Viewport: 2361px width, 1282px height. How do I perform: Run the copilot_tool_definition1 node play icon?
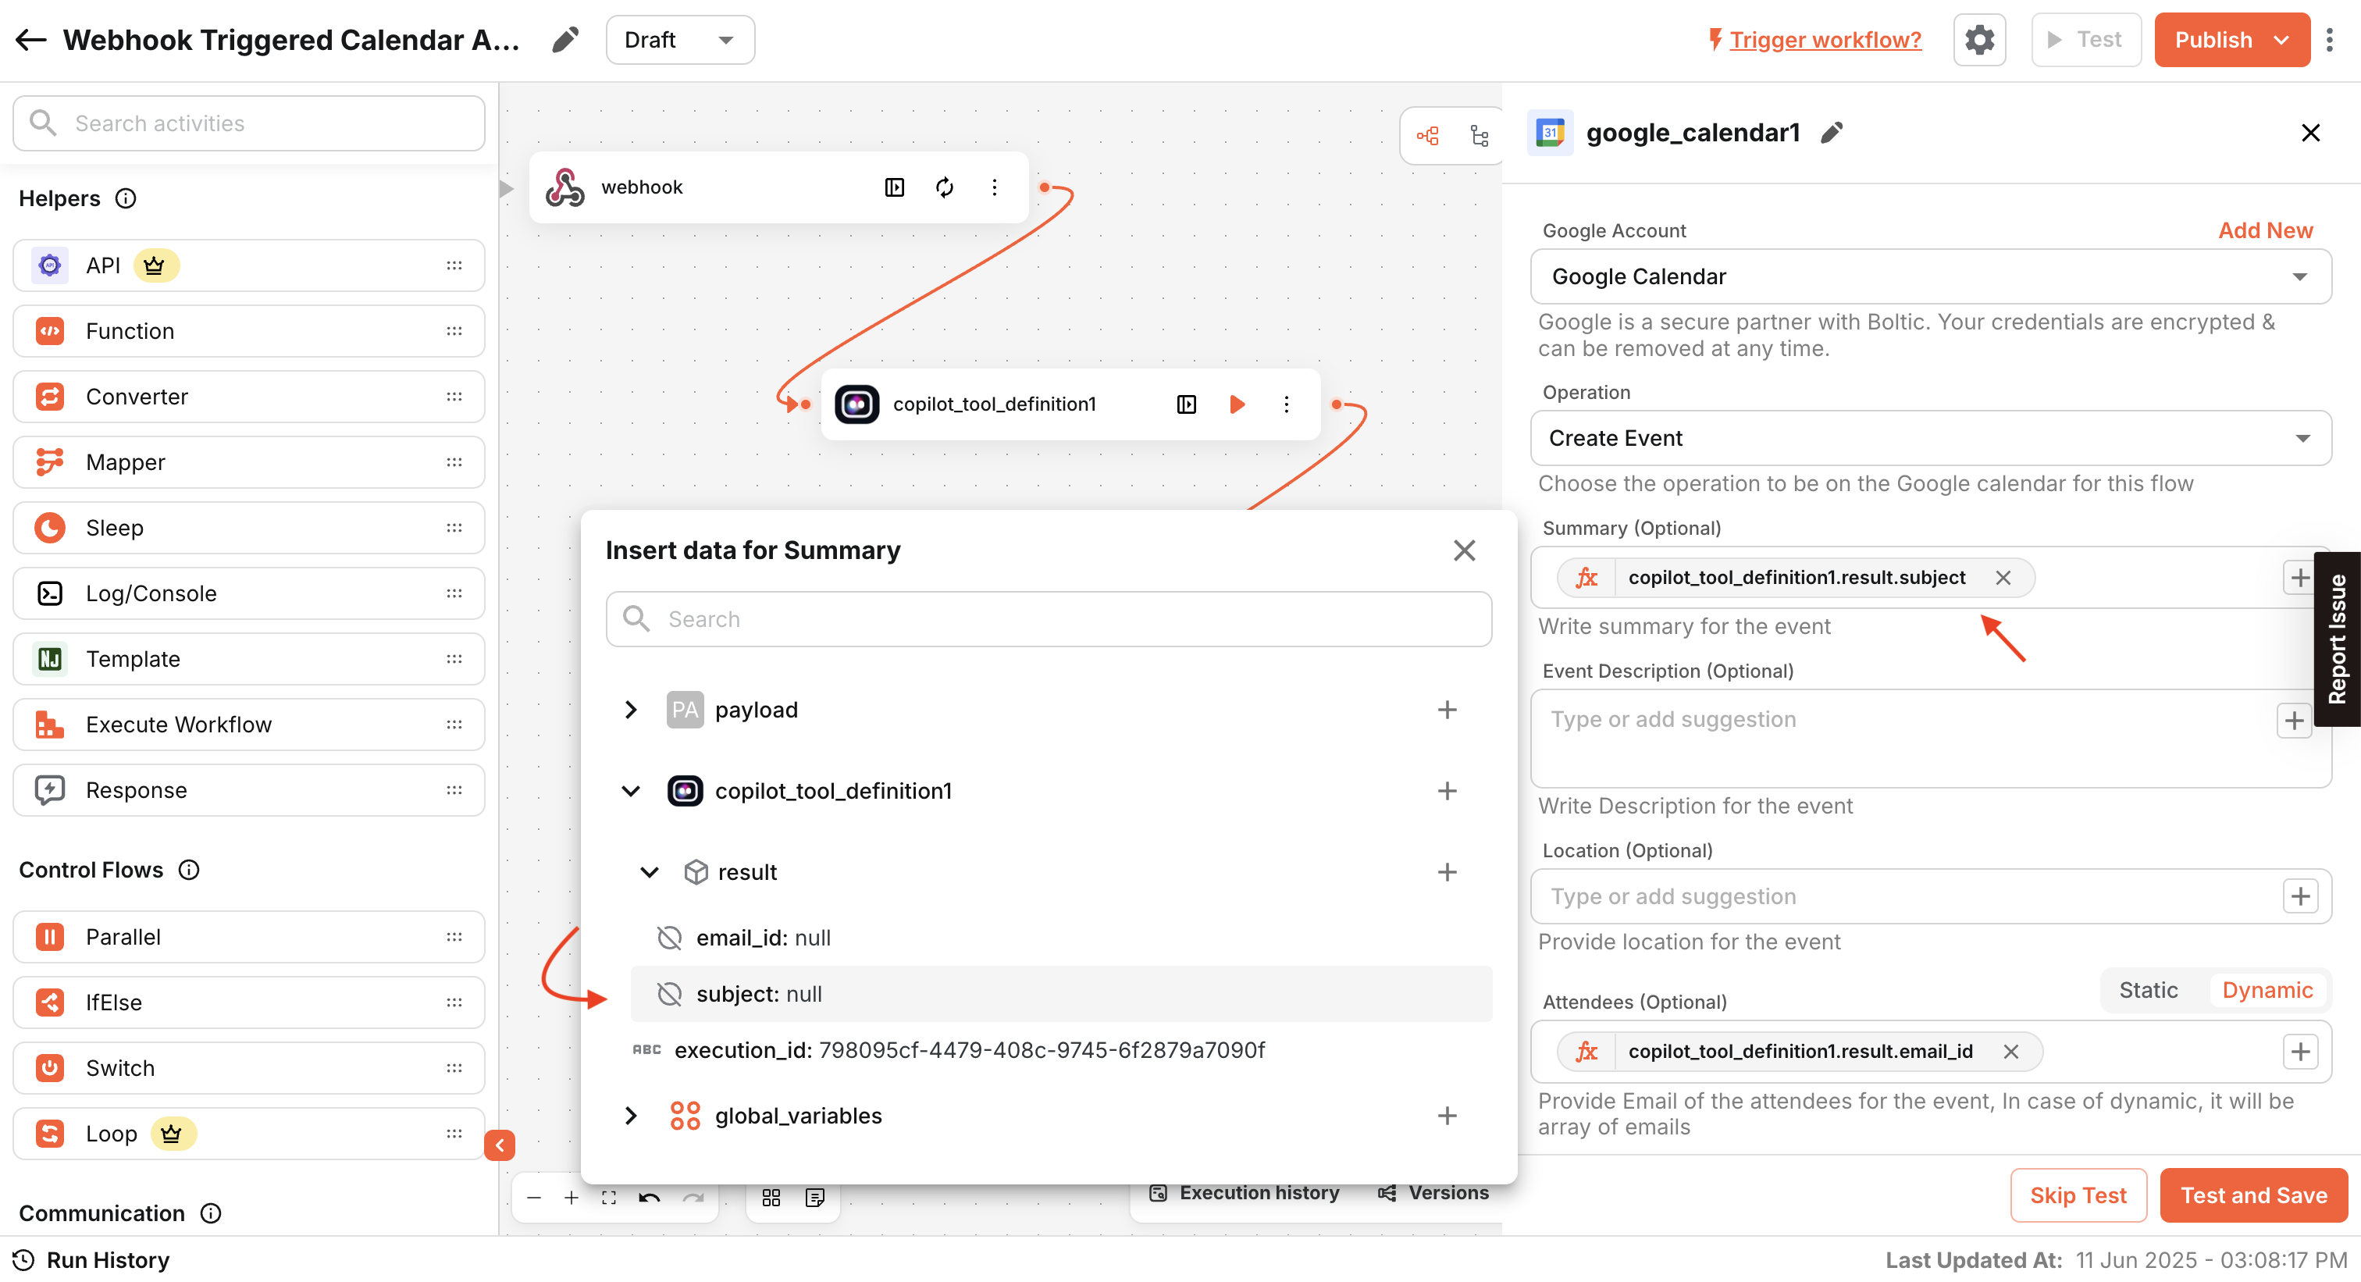(1237, 404)
